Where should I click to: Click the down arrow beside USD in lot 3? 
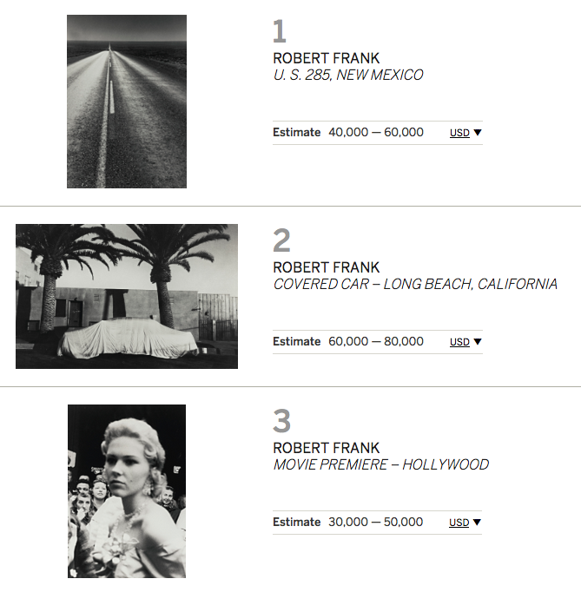click(478, 523)
